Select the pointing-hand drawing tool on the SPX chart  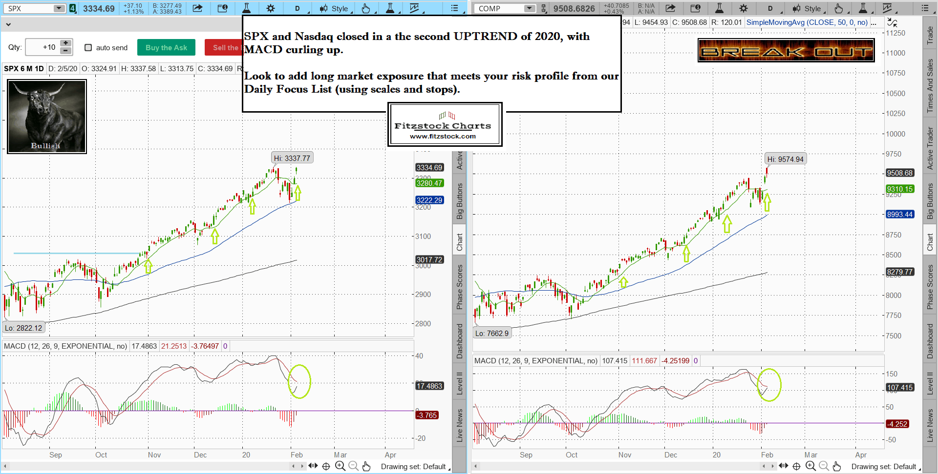pyautogui.click(x=365, y=8)
